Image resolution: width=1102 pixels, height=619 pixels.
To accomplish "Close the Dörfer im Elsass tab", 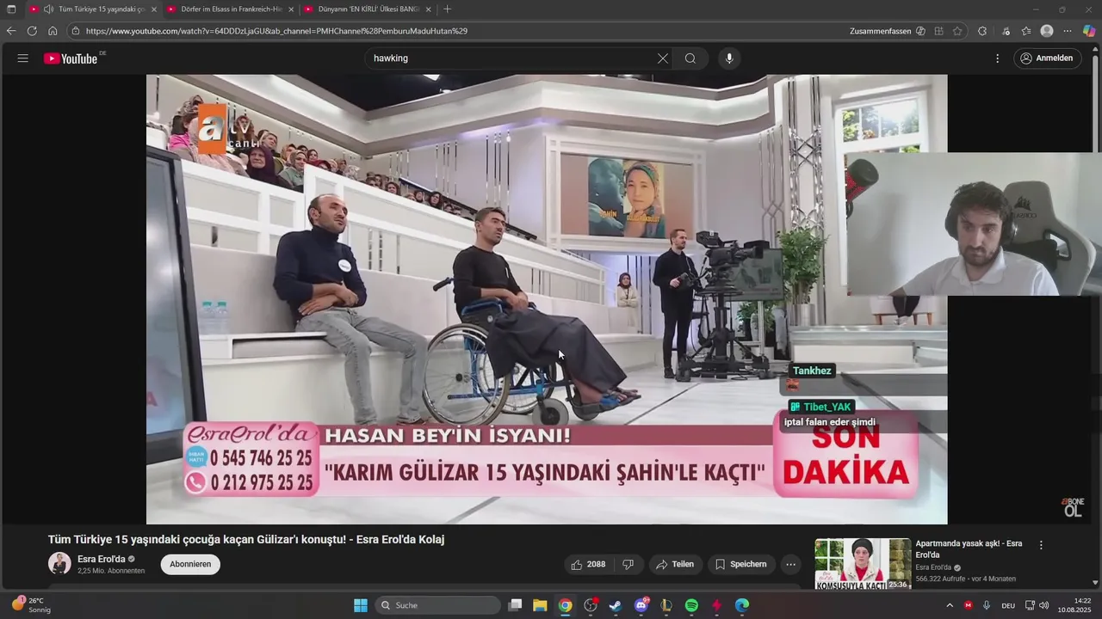I will (290, 9).
